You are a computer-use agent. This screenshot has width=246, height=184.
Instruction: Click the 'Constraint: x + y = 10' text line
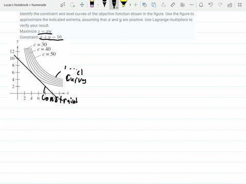tap(40, 37)
